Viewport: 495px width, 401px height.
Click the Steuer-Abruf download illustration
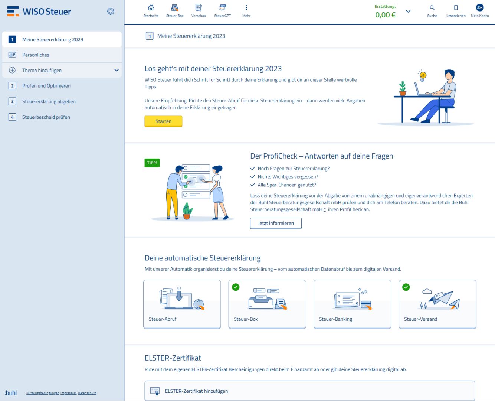pyautogui.click(x=182, y=299)
